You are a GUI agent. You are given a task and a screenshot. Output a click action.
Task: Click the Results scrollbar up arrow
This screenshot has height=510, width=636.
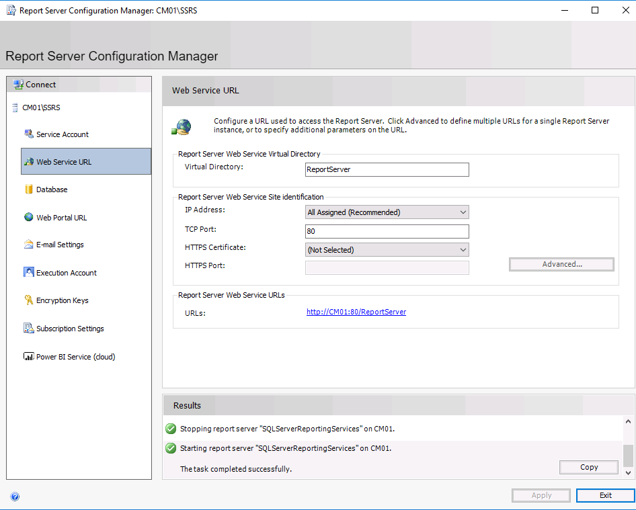pyautogui.click(x=628, y=421)
